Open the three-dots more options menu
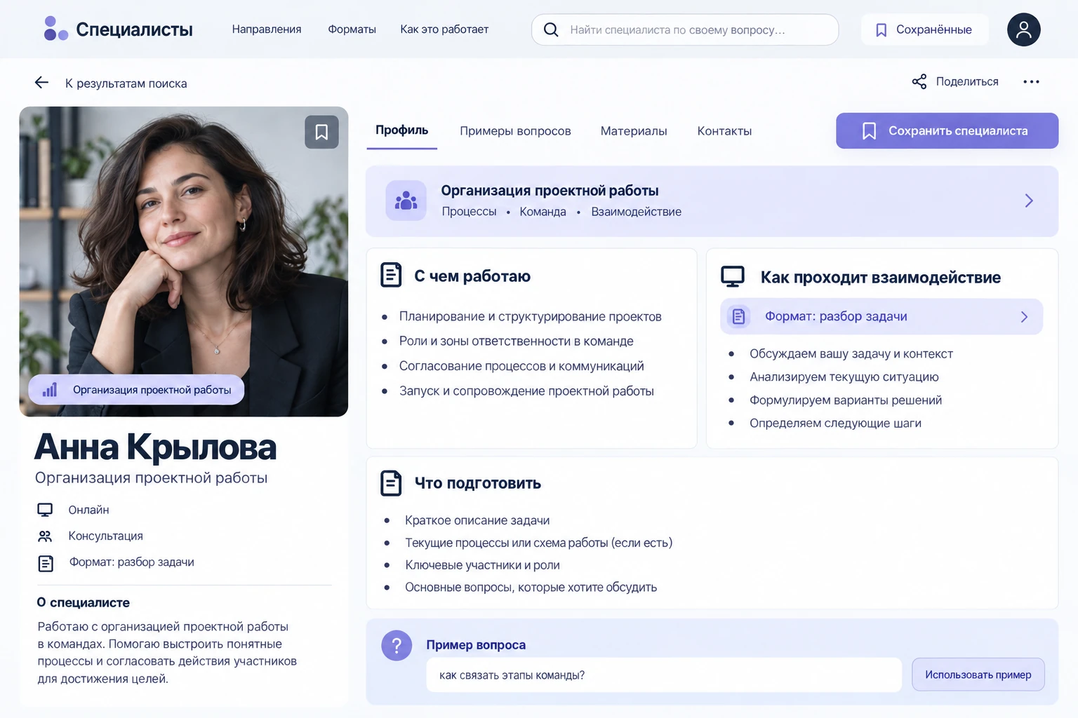 [1031, 82]
